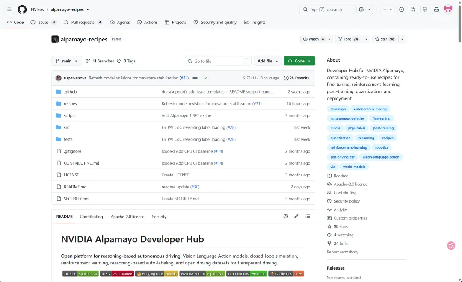
Task: Open the CONTRIBUTING.md file
Action: pos(81,163)
